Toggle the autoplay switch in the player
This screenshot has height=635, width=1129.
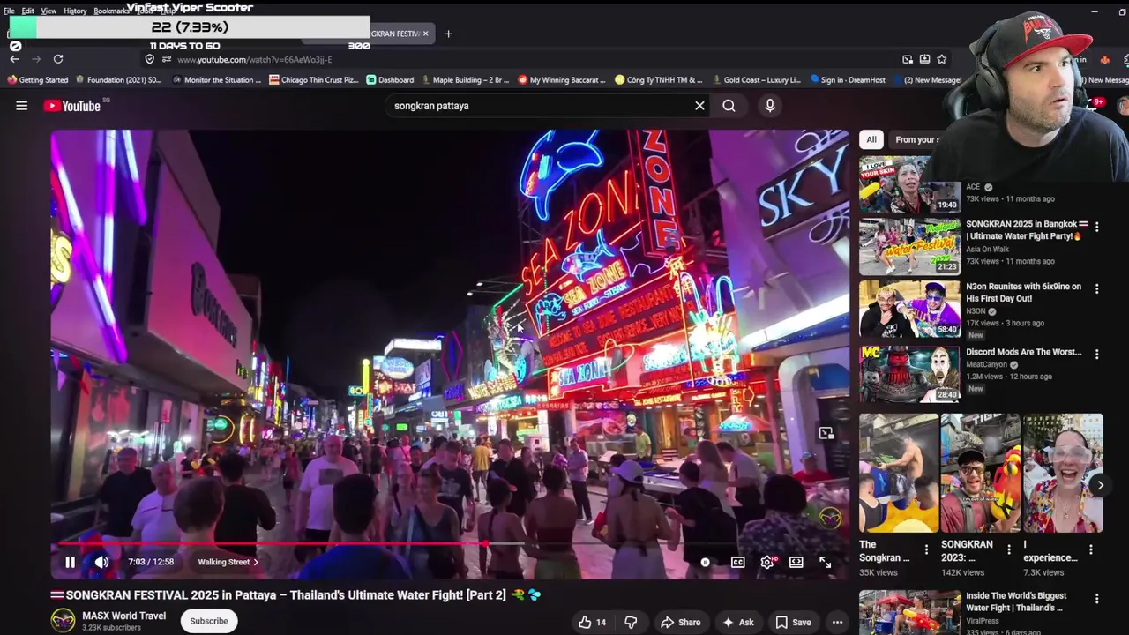tap(705, 562)
